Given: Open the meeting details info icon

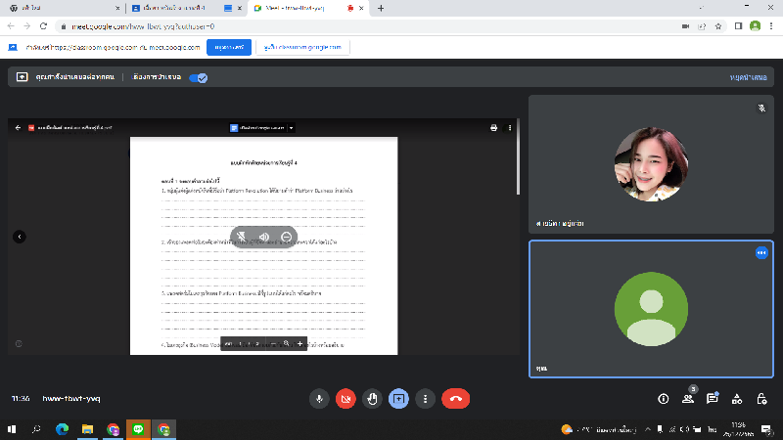Looking at the screenshot, I should coord(663,398).
